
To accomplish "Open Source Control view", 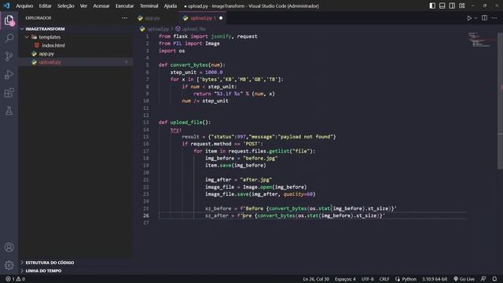I will 9,57.
